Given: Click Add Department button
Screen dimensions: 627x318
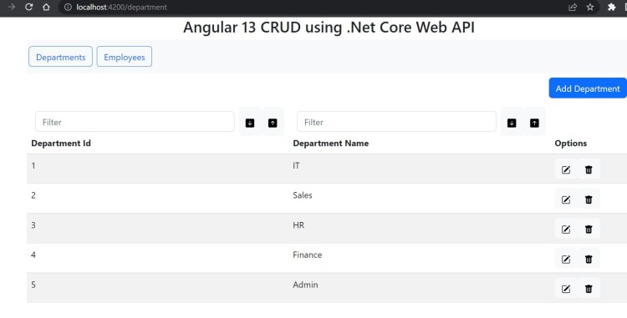Looking at the screenshot, I should (588, 88).
